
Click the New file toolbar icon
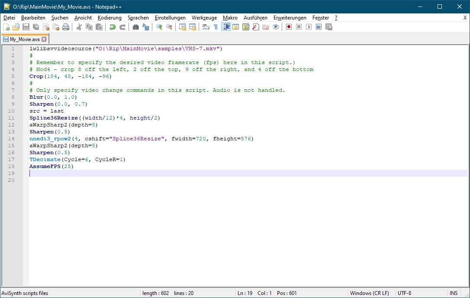(x=6, y=27)
